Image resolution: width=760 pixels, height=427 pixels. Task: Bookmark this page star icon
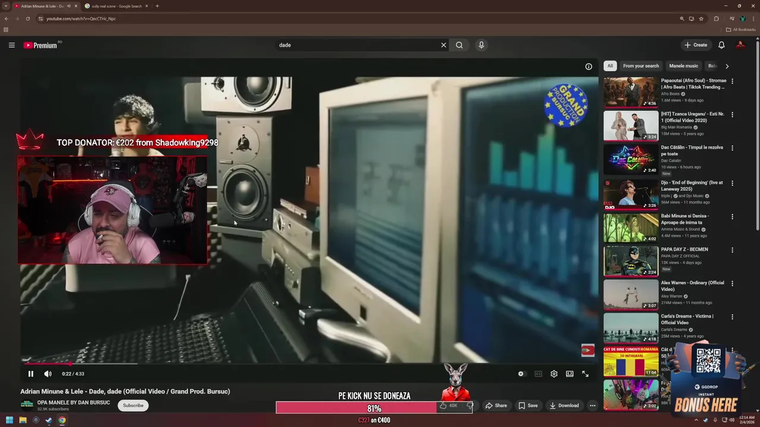point(701,18)
